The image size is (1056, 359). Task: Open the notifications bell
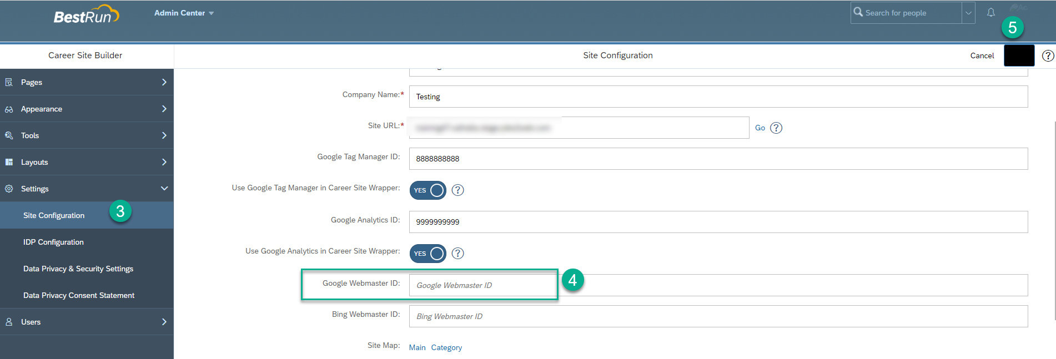(x=991, y=12)
